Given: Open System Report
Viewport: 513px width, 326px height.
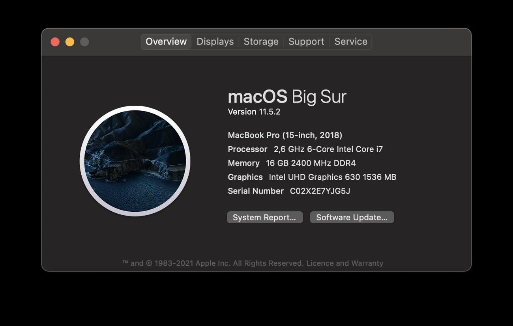Looking at the screenshot, I should click(x=265, y=217).
